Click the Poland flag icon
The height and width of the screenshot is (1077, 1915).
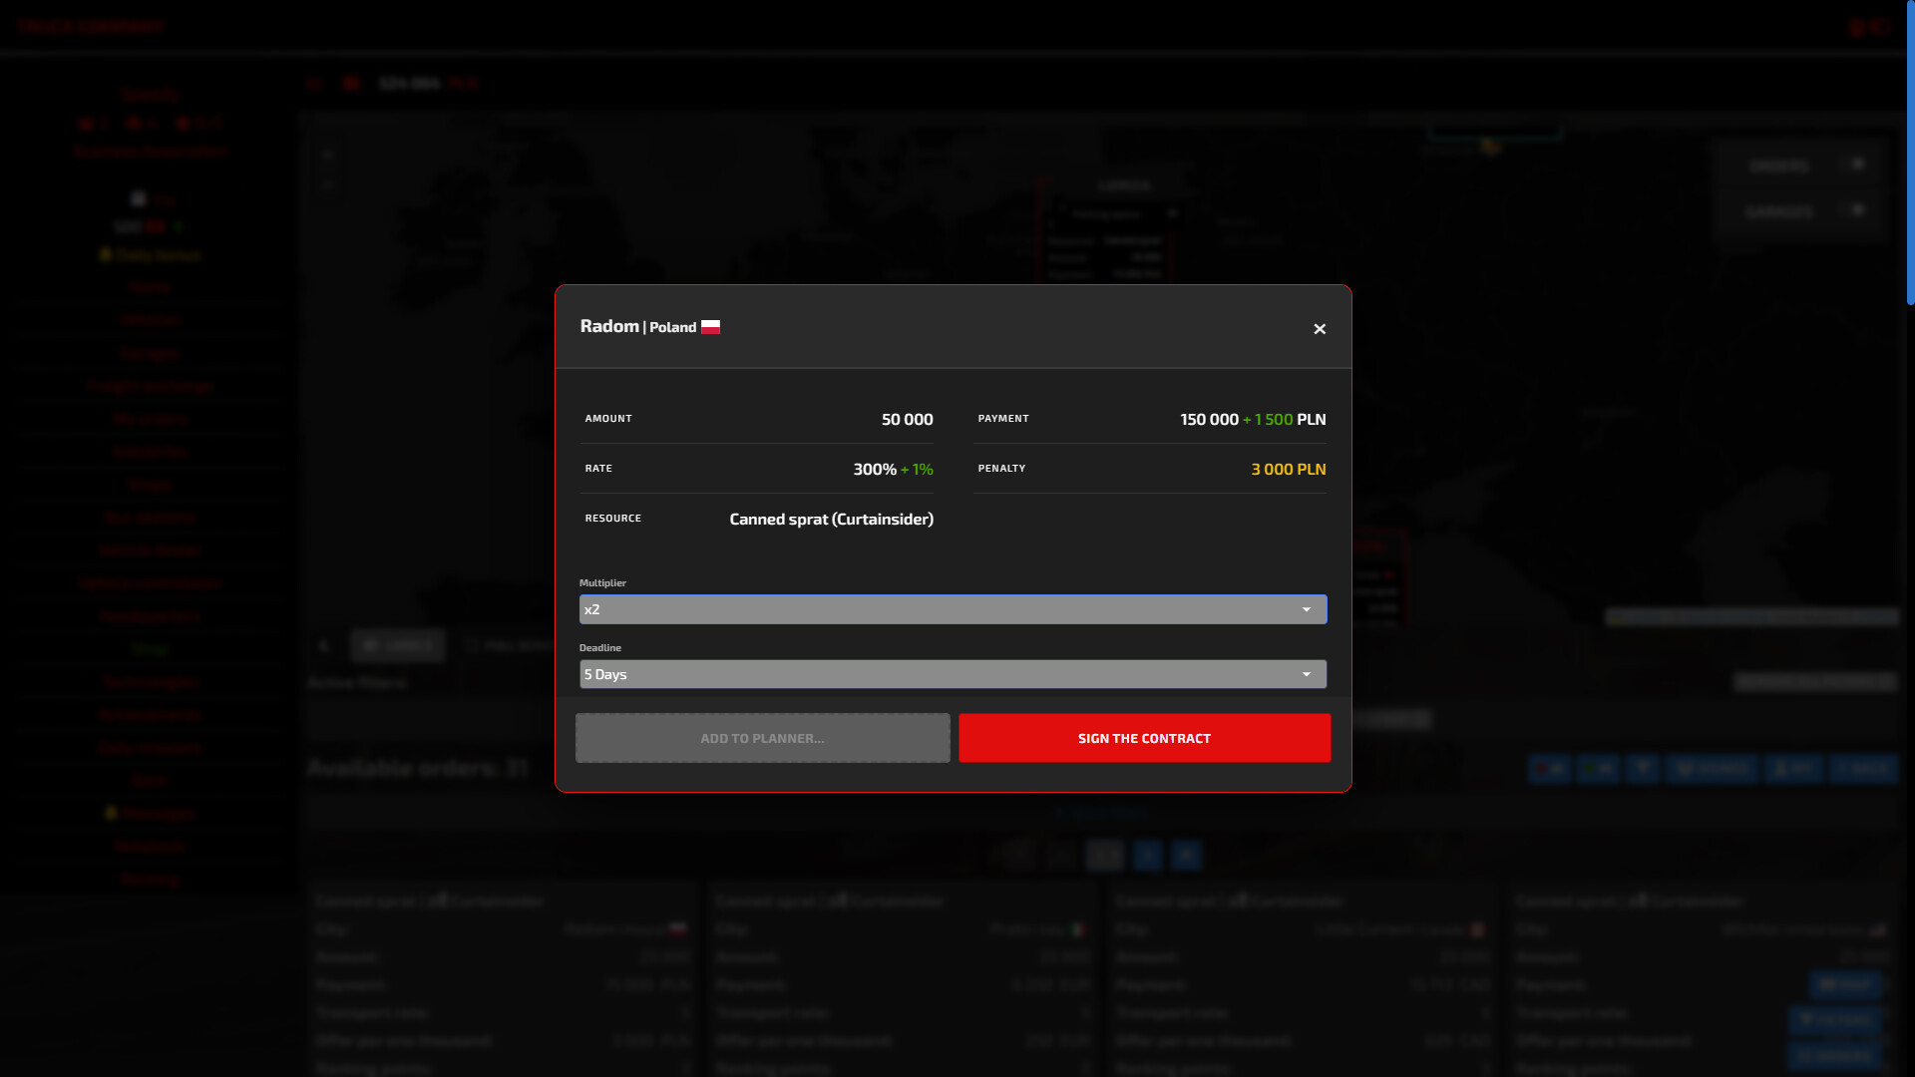710,327
